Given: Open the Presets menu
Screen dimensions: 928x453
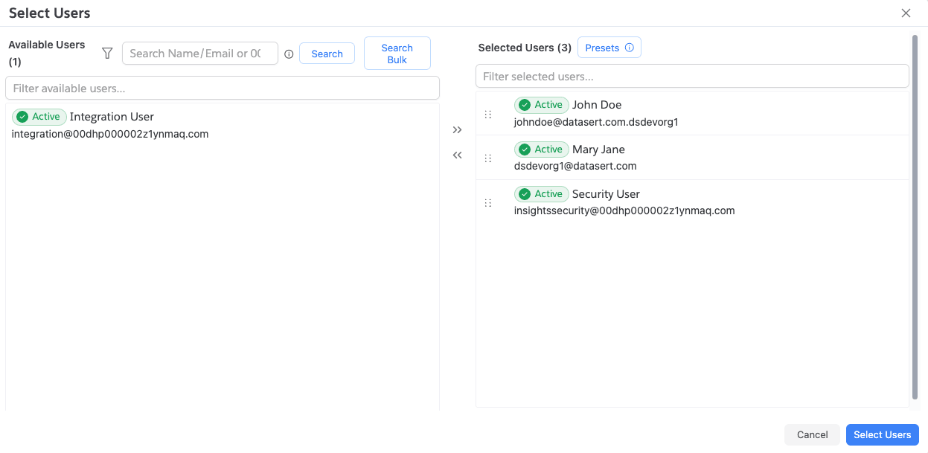Looking at the screenshot, I should tap(602, 48).
